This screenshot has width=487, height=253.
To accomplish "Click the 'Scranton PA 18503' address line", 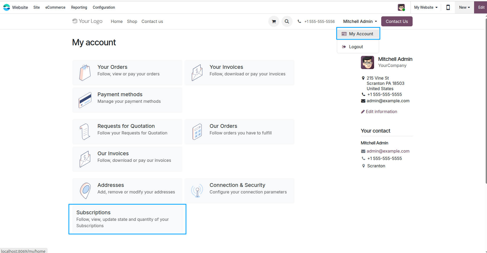I will point(385,83).
